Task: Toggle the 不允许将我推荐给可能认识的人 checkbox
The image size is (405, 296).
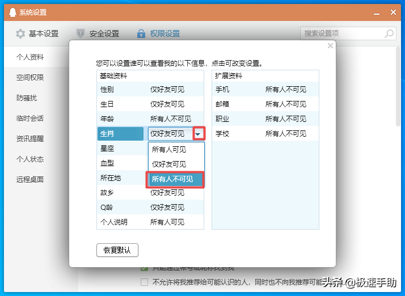Action: tap(145, 282)
